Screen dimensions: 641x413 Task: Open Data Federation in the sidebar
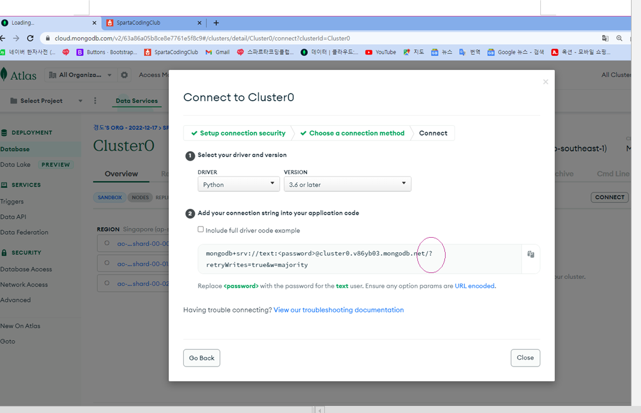[x=24, y=232]
